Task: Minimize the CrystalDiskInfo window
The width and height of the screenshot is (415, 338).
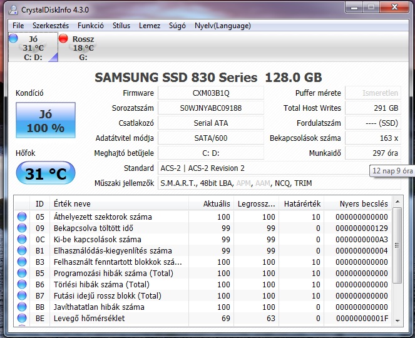Action: click(x=354, y=8)
